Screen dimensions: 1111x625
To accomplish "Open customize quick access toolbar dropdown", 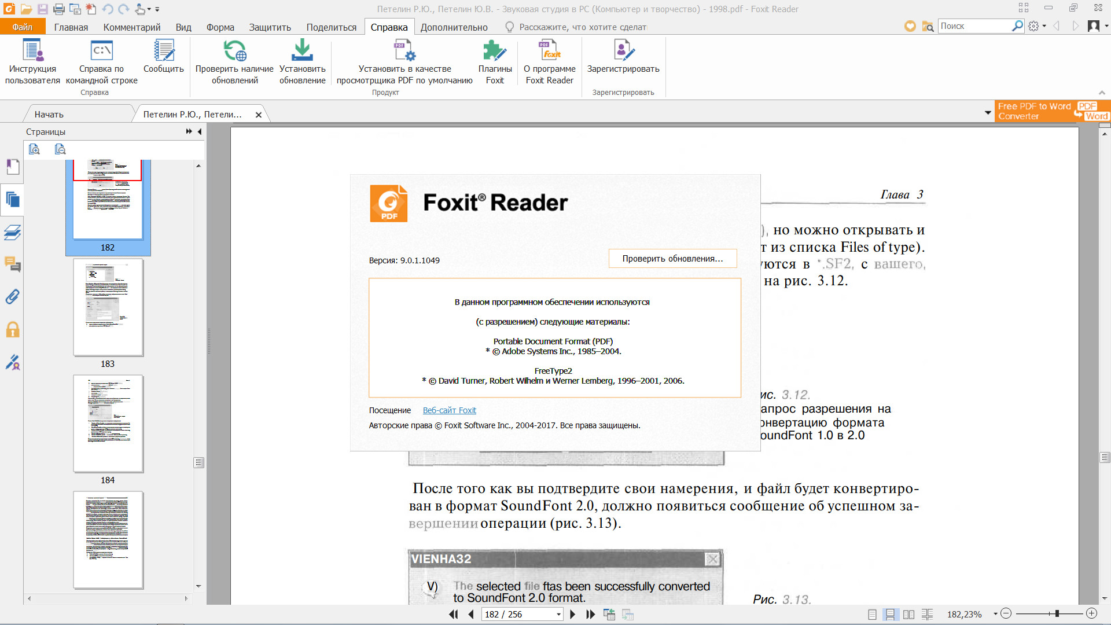I will [157, 9].
